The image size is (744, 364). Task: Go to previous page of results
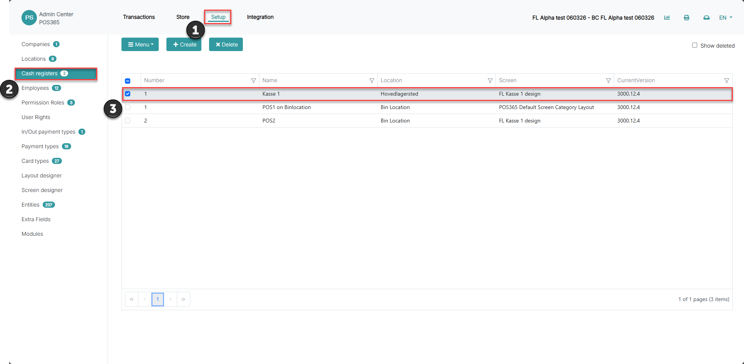tap(144, 299)
